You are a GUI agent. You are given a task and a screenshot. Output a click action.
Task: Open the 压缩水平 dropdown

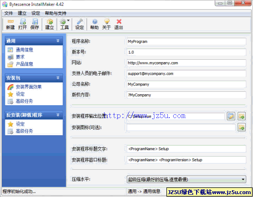(x=187, y=179)
